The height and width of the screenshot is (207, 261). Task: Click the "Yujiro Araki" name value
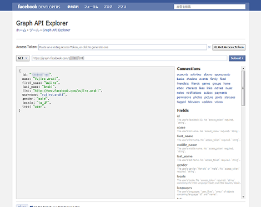(46, 79)
